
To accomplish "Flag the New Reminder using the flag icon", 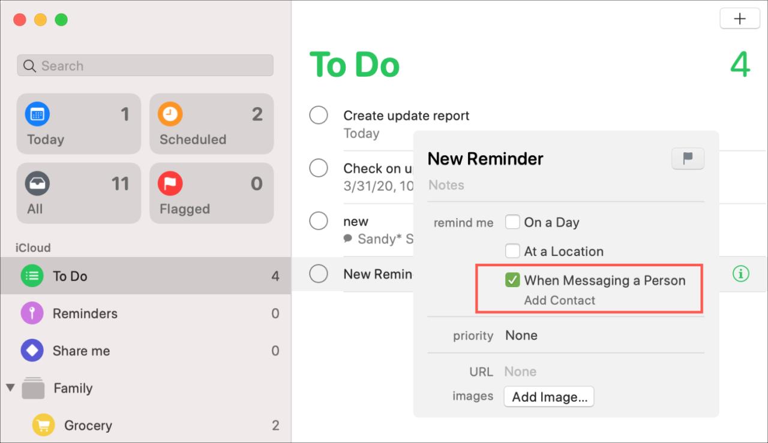I will [x=688, y=158].
